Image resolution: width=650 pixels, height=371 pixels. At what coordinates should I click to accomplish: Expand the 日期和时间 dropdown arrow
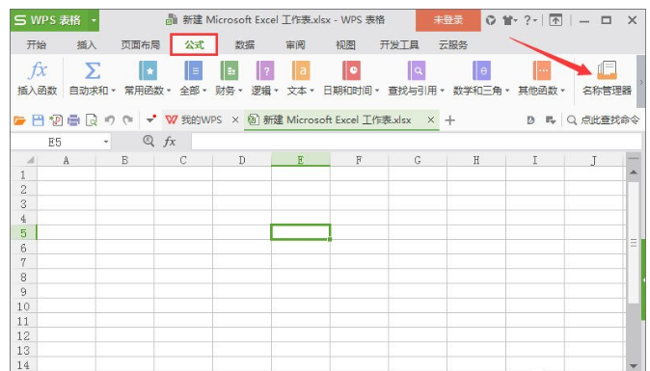click(x=377, y=91)
